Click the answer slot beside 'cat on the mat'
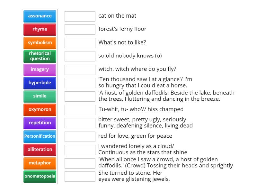257x193 pixels. click(x=79, y=16)
